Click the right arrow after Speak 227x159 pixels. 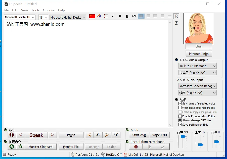[x=52, y=135]
